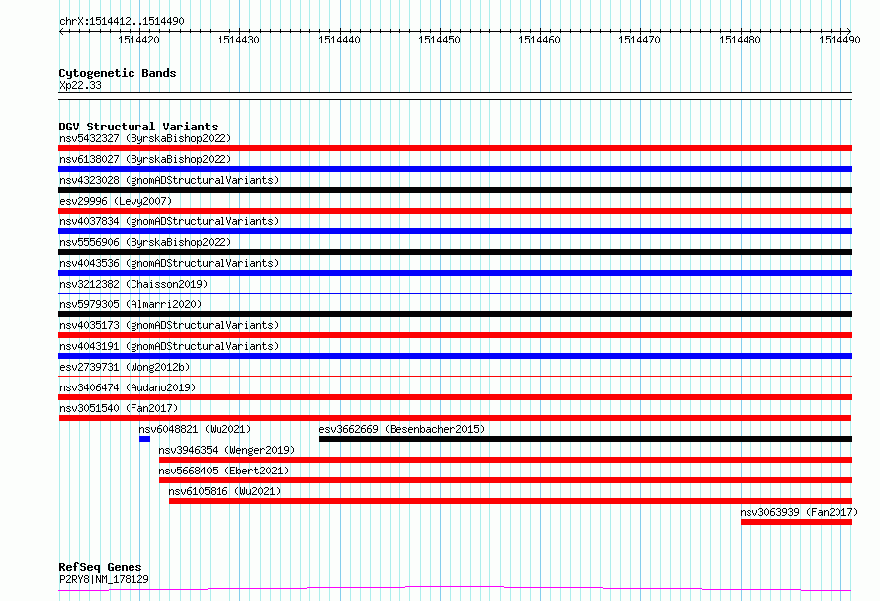
Task: Click the Xp22.33 cytogenetic band label
Action: 80,85
